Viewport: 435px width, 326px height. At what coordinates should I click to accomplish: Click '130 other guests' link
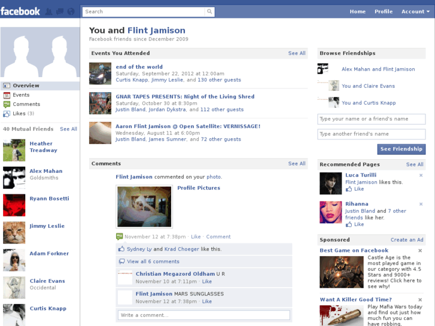[x=219, y=80]
